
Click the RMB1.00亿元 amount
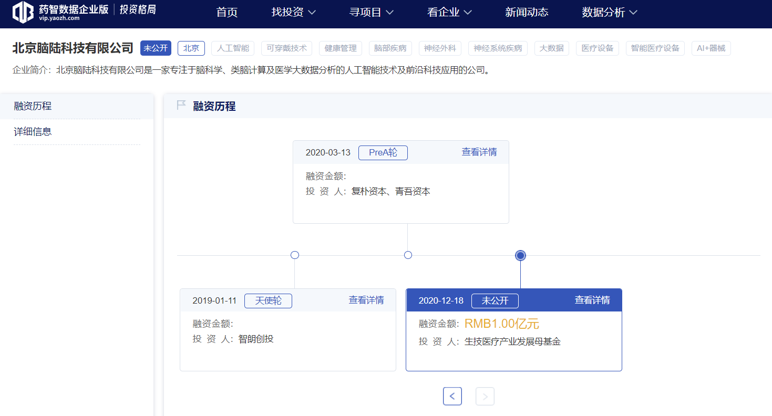(x=502, y=324)
